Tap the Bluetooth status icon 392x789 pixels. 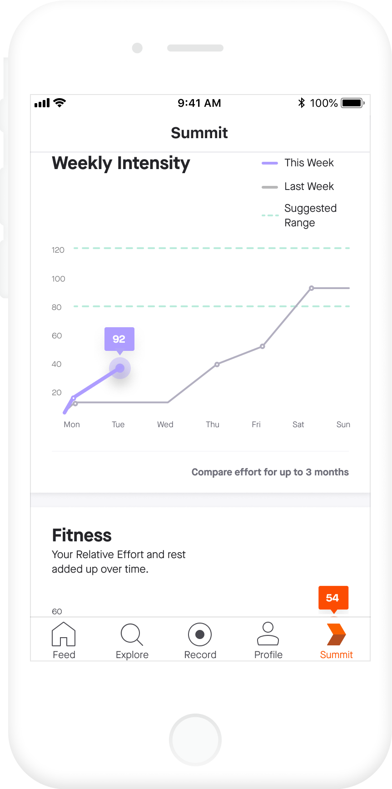(x=301, y=103)
